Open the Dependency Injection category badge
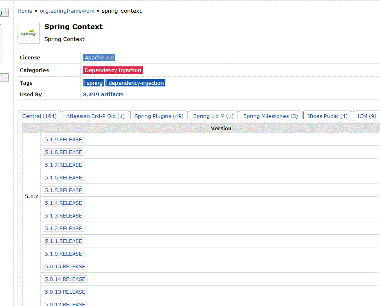 click(x=113, y=70)
